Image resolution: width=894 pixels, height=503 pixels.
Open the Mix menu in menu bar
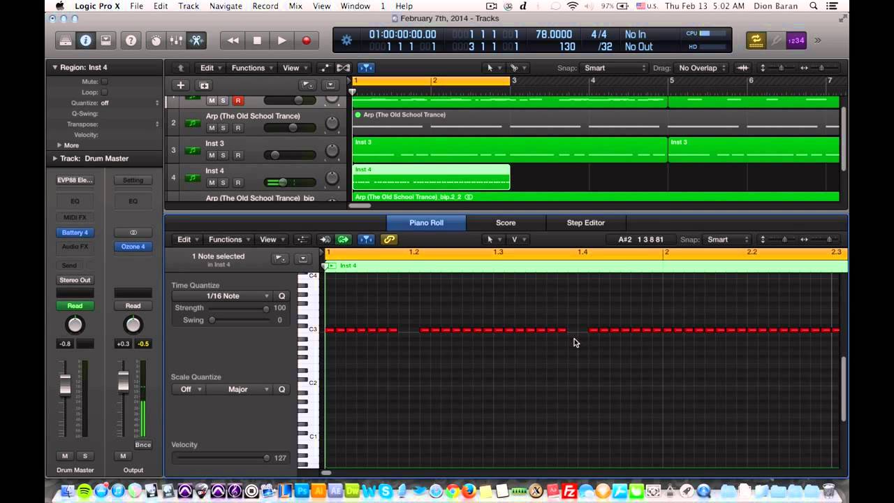[295, 6]
